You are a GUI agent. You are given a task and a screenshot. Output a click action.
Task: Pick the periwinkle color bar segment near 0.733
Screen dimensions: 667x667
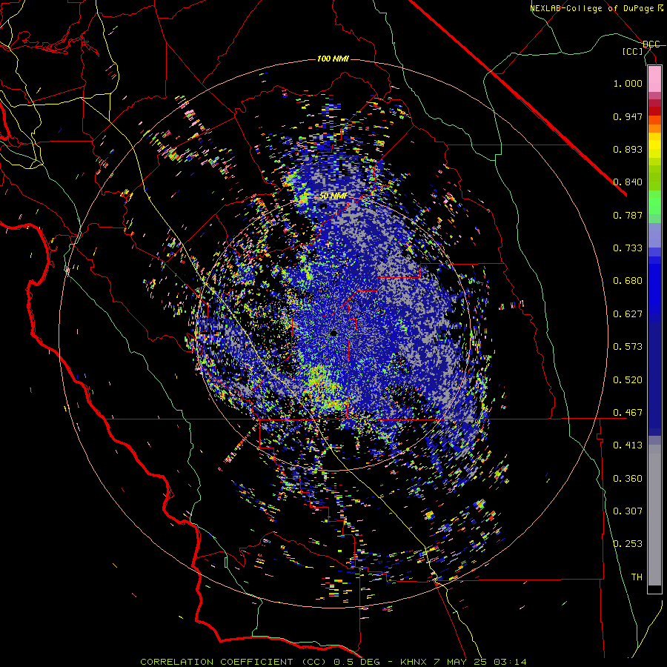click(654, 236)
